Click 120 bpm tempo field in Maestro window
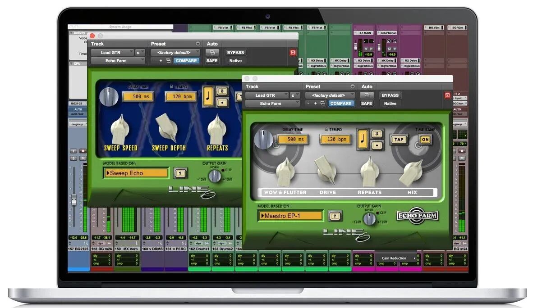This screenshot has width=533, height=308. (336, 140)
